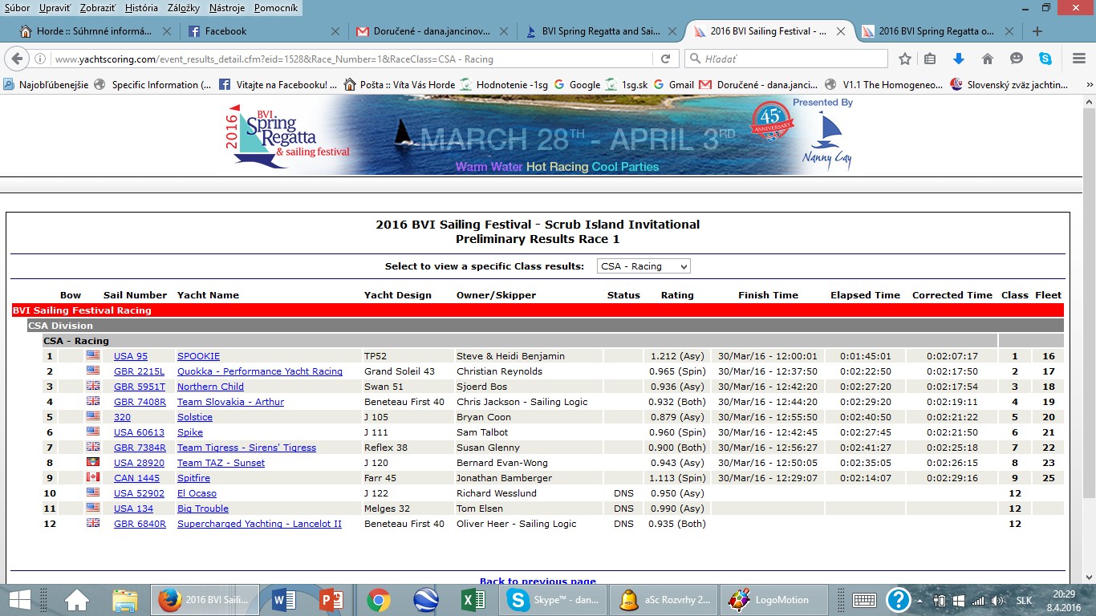Open the SPOOKIE yacht name link
Screen dimensions: 1096x616
[x=198, y=356]
